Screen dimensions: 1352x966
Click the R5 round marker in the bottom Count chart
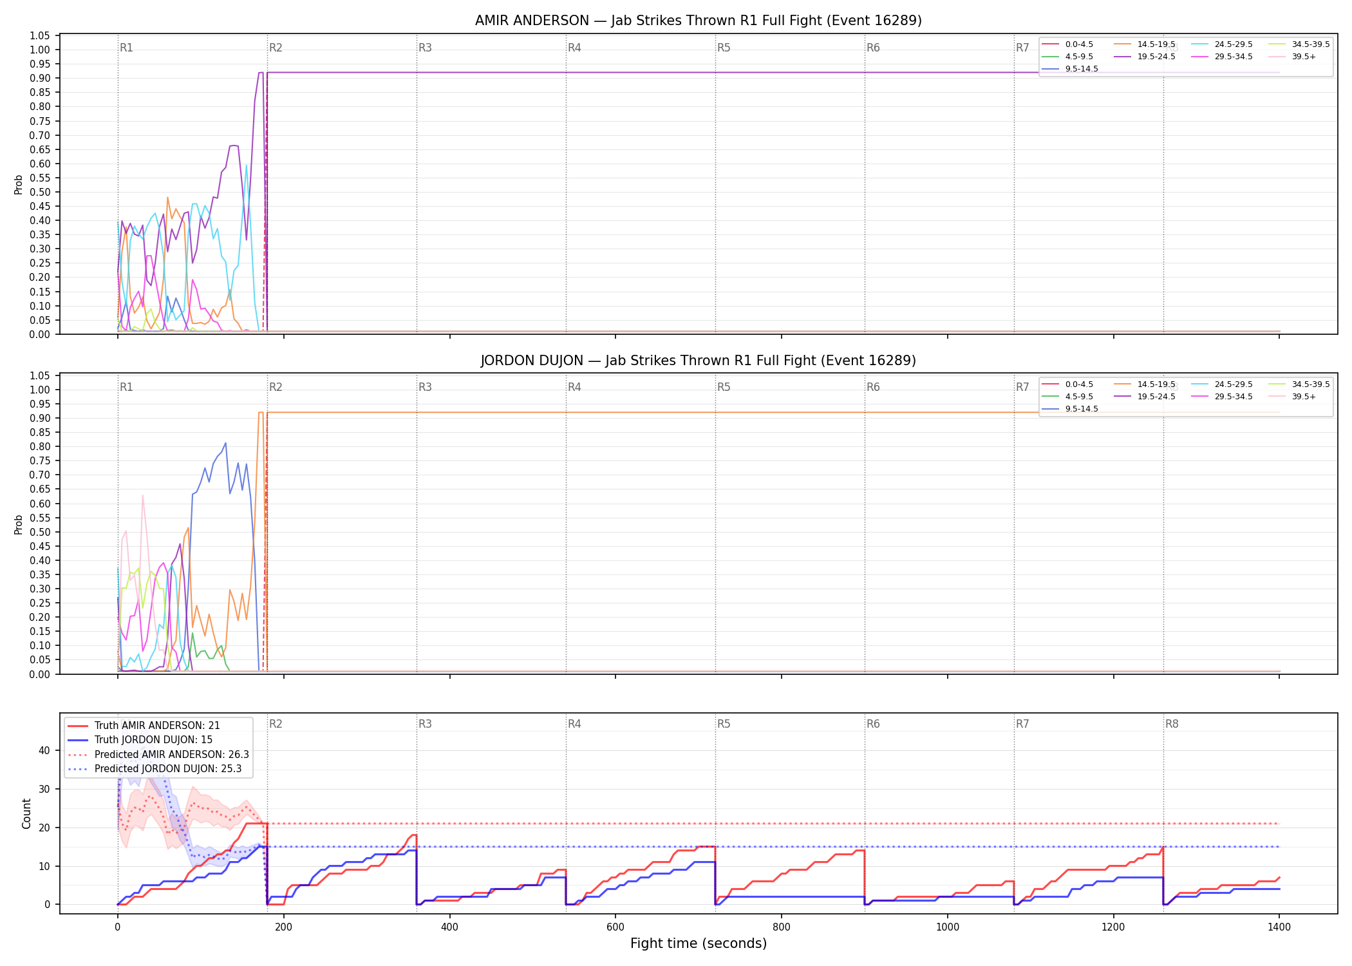pyautogui.click(x=724, y=724)
